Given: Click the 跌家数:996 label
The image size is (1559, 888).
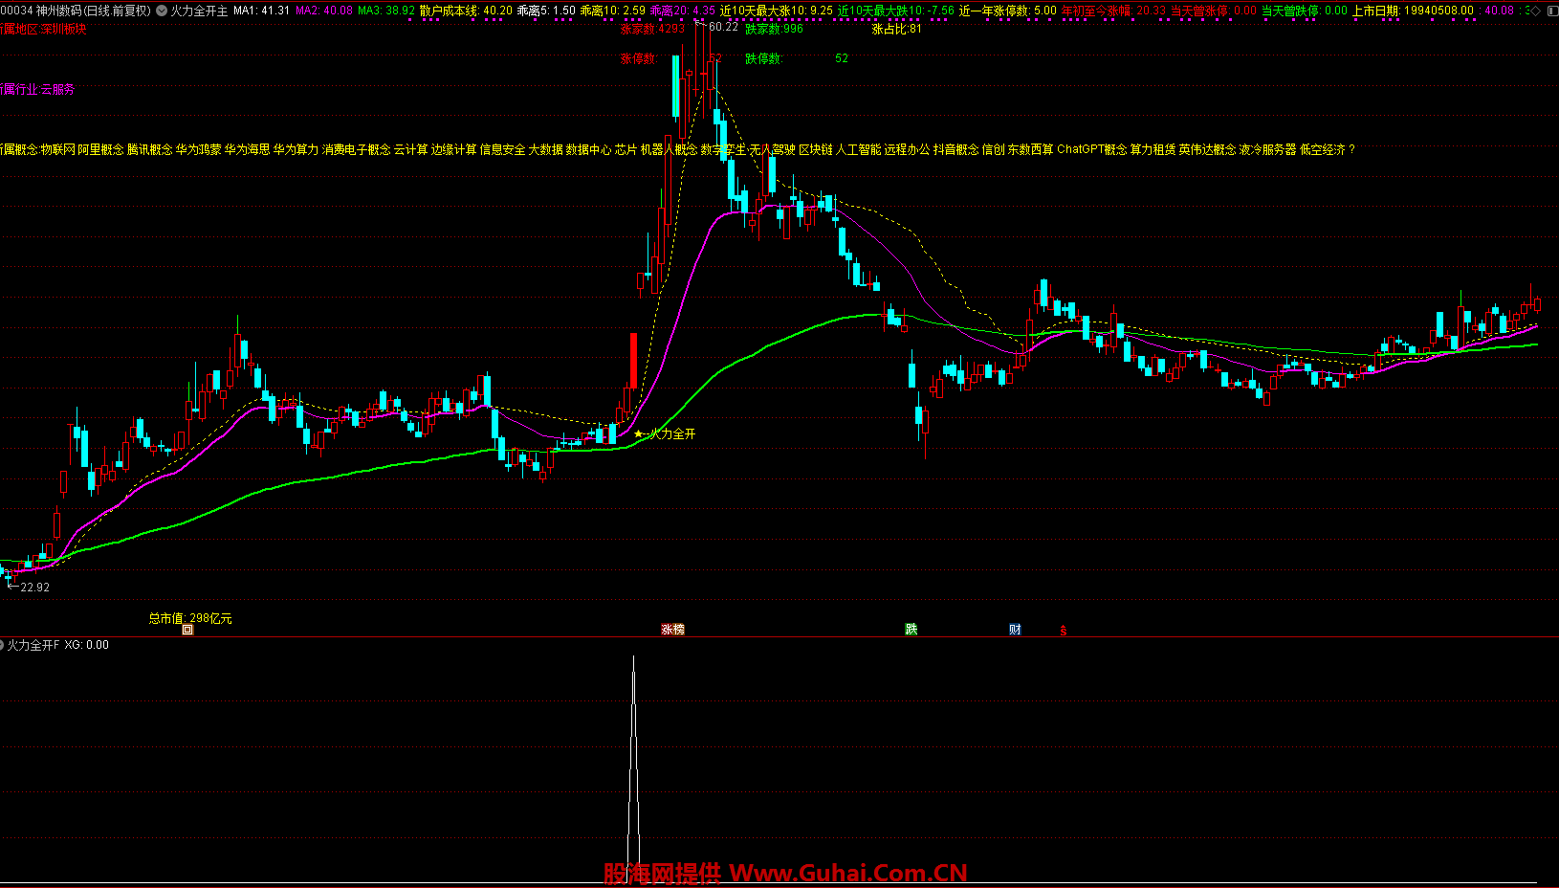Looking at the screenshot, I should (x=775, y=29).
